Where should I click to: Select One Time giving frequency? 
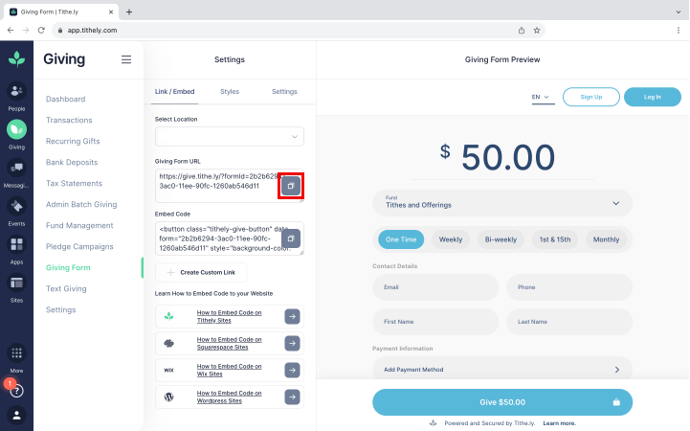401,239
